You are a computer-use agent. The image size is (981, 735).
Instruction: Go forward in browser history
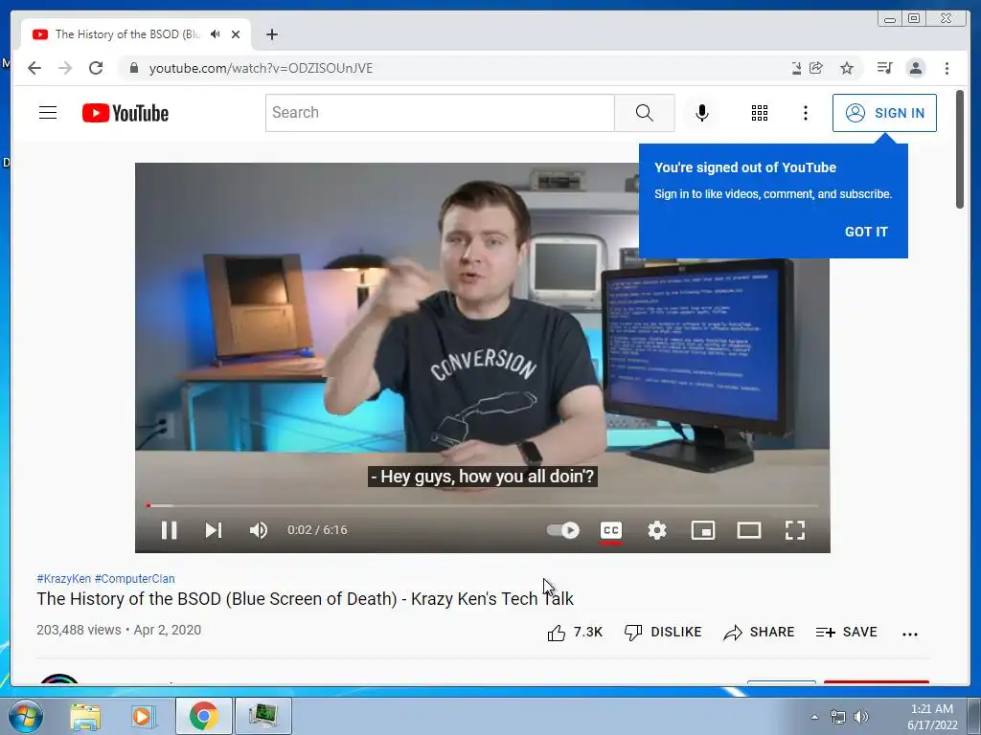[x=65, y=68]
